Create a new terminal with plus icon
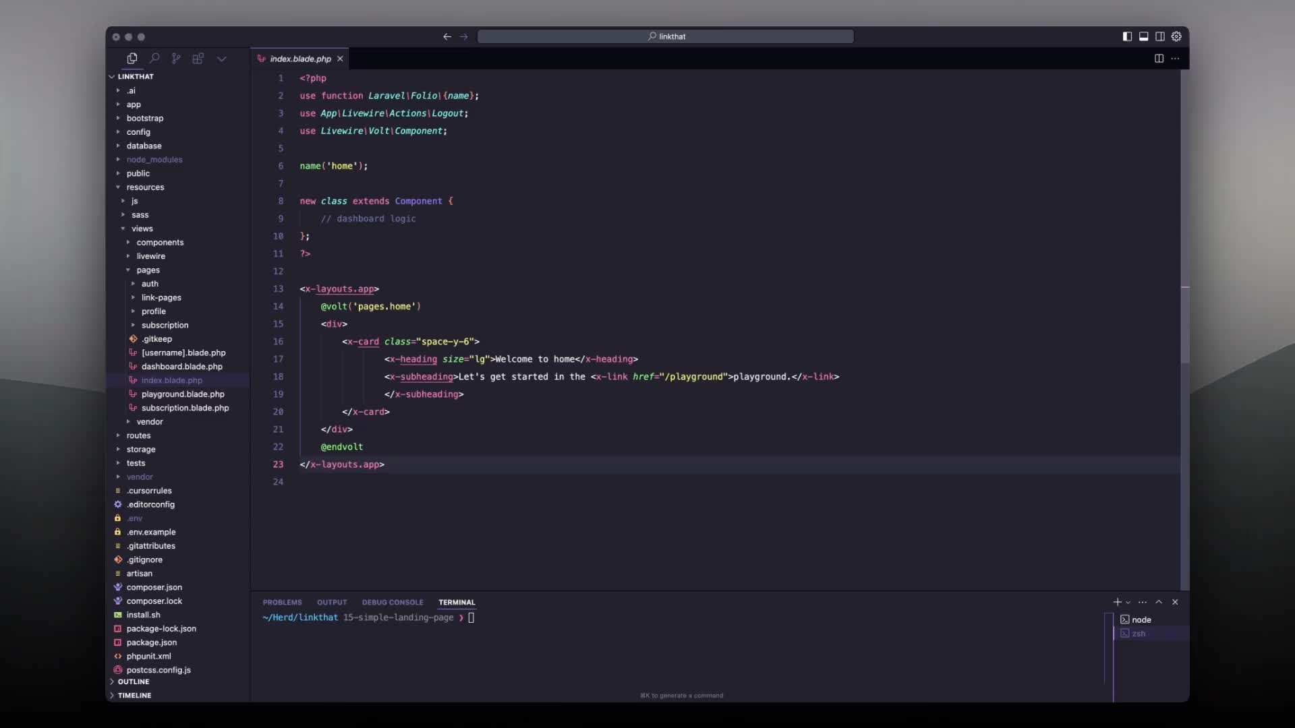The image size is (1295, 728). pos(1117,602)
